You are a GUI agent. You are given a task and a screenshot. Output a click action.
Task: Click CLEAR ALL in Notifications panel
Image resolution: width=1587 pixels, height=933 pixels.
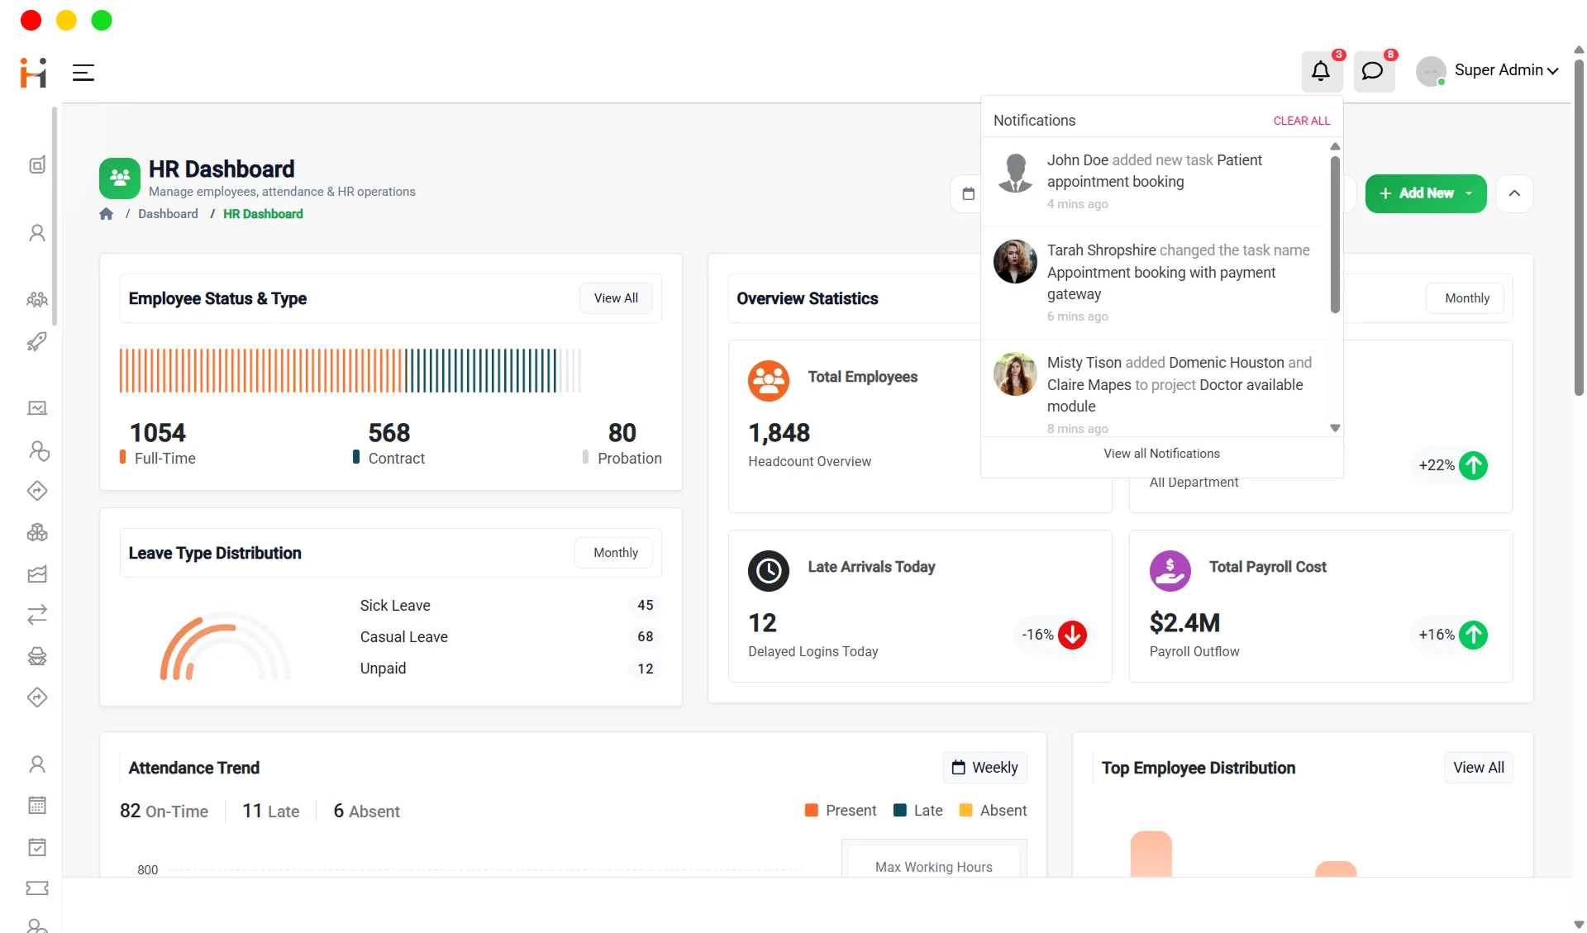[x=1302, y=121]
